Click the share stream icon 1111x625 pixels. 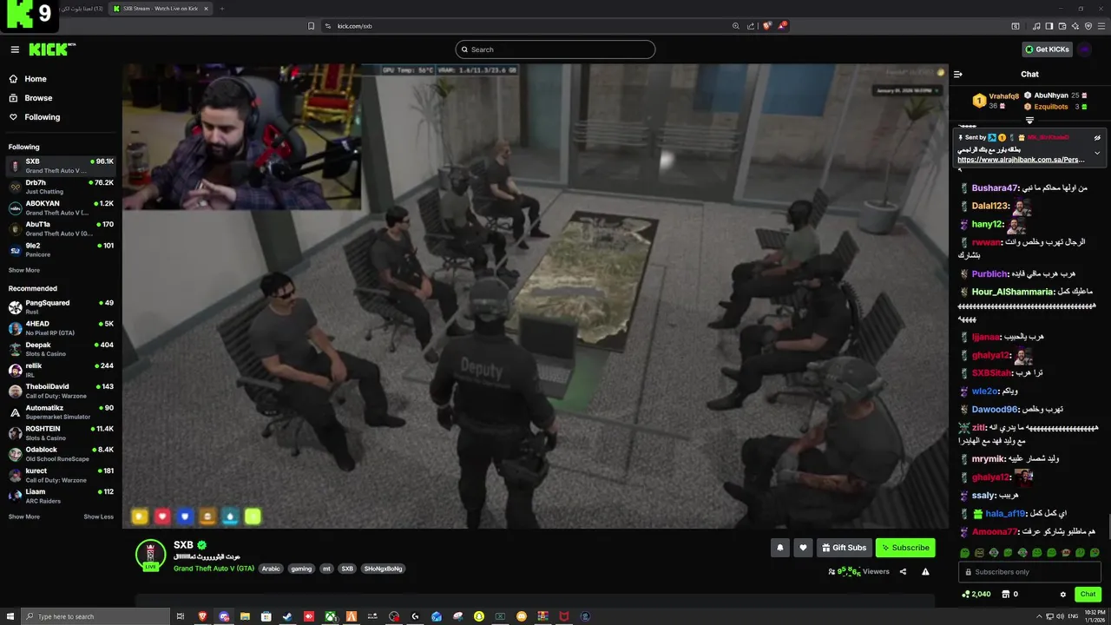903,571
